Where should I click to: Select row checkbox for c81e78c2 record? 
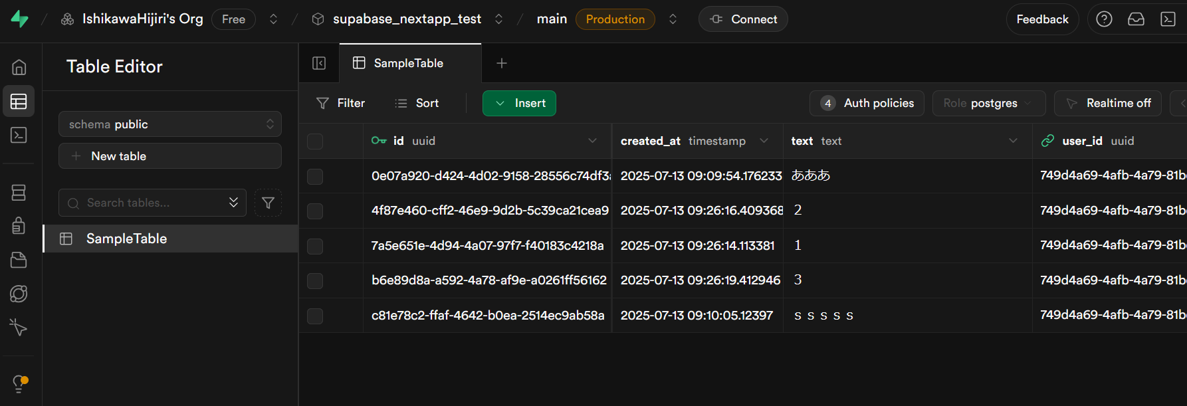(315, 316)
